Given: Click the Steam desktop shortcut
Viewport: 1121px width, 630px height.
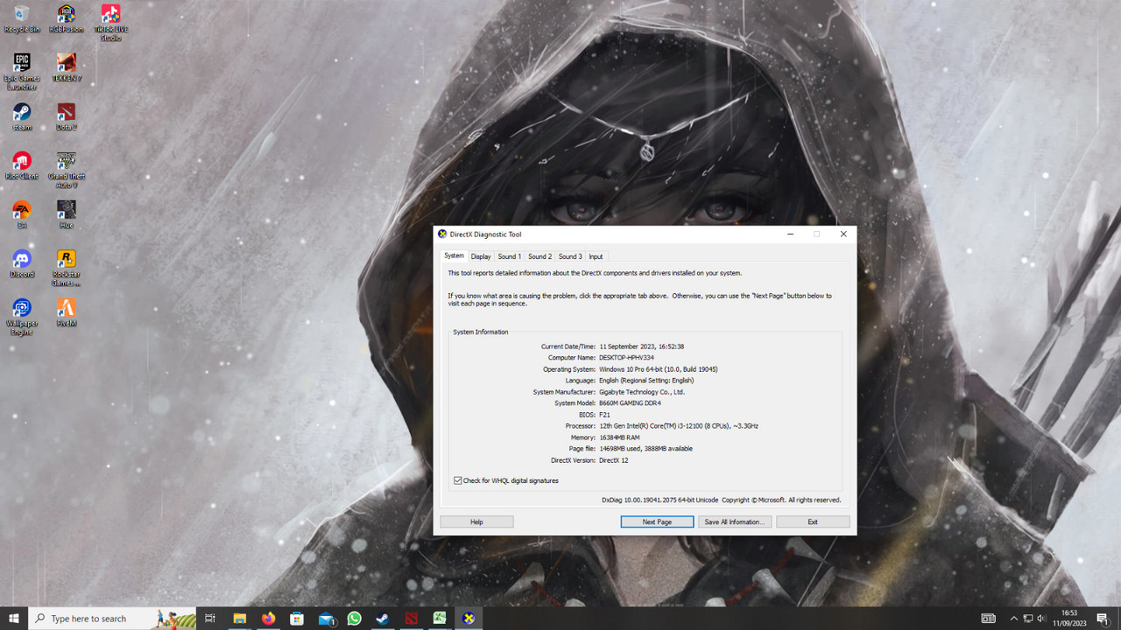Looking at the screenshot, I should click(x=22, y=116).
